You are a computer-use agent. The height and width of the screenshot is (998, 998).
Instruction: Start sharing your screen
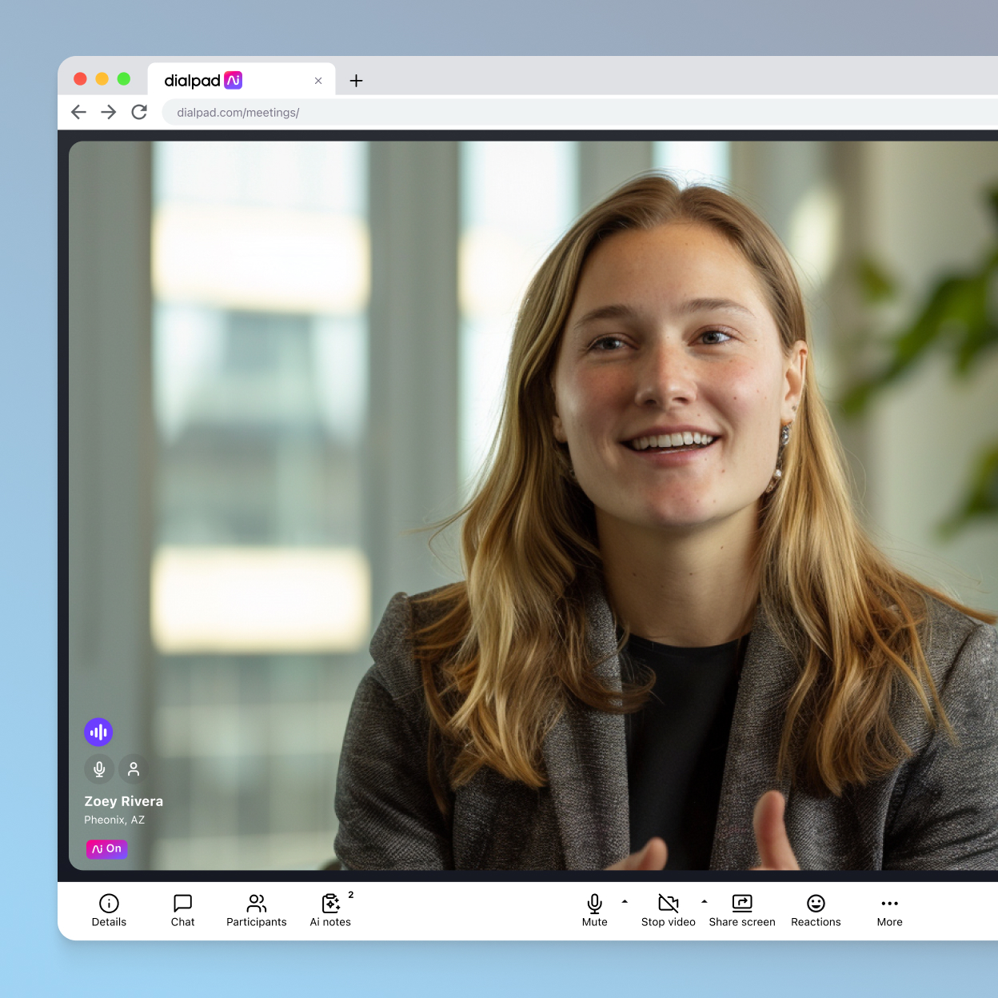pyautogui.click(x=742, y=910)
